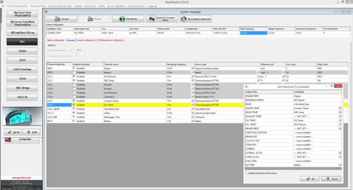The height and width of the screenshot is (190, 353).
Task: Open SmartyCam Functions setting
Action: 161,19
